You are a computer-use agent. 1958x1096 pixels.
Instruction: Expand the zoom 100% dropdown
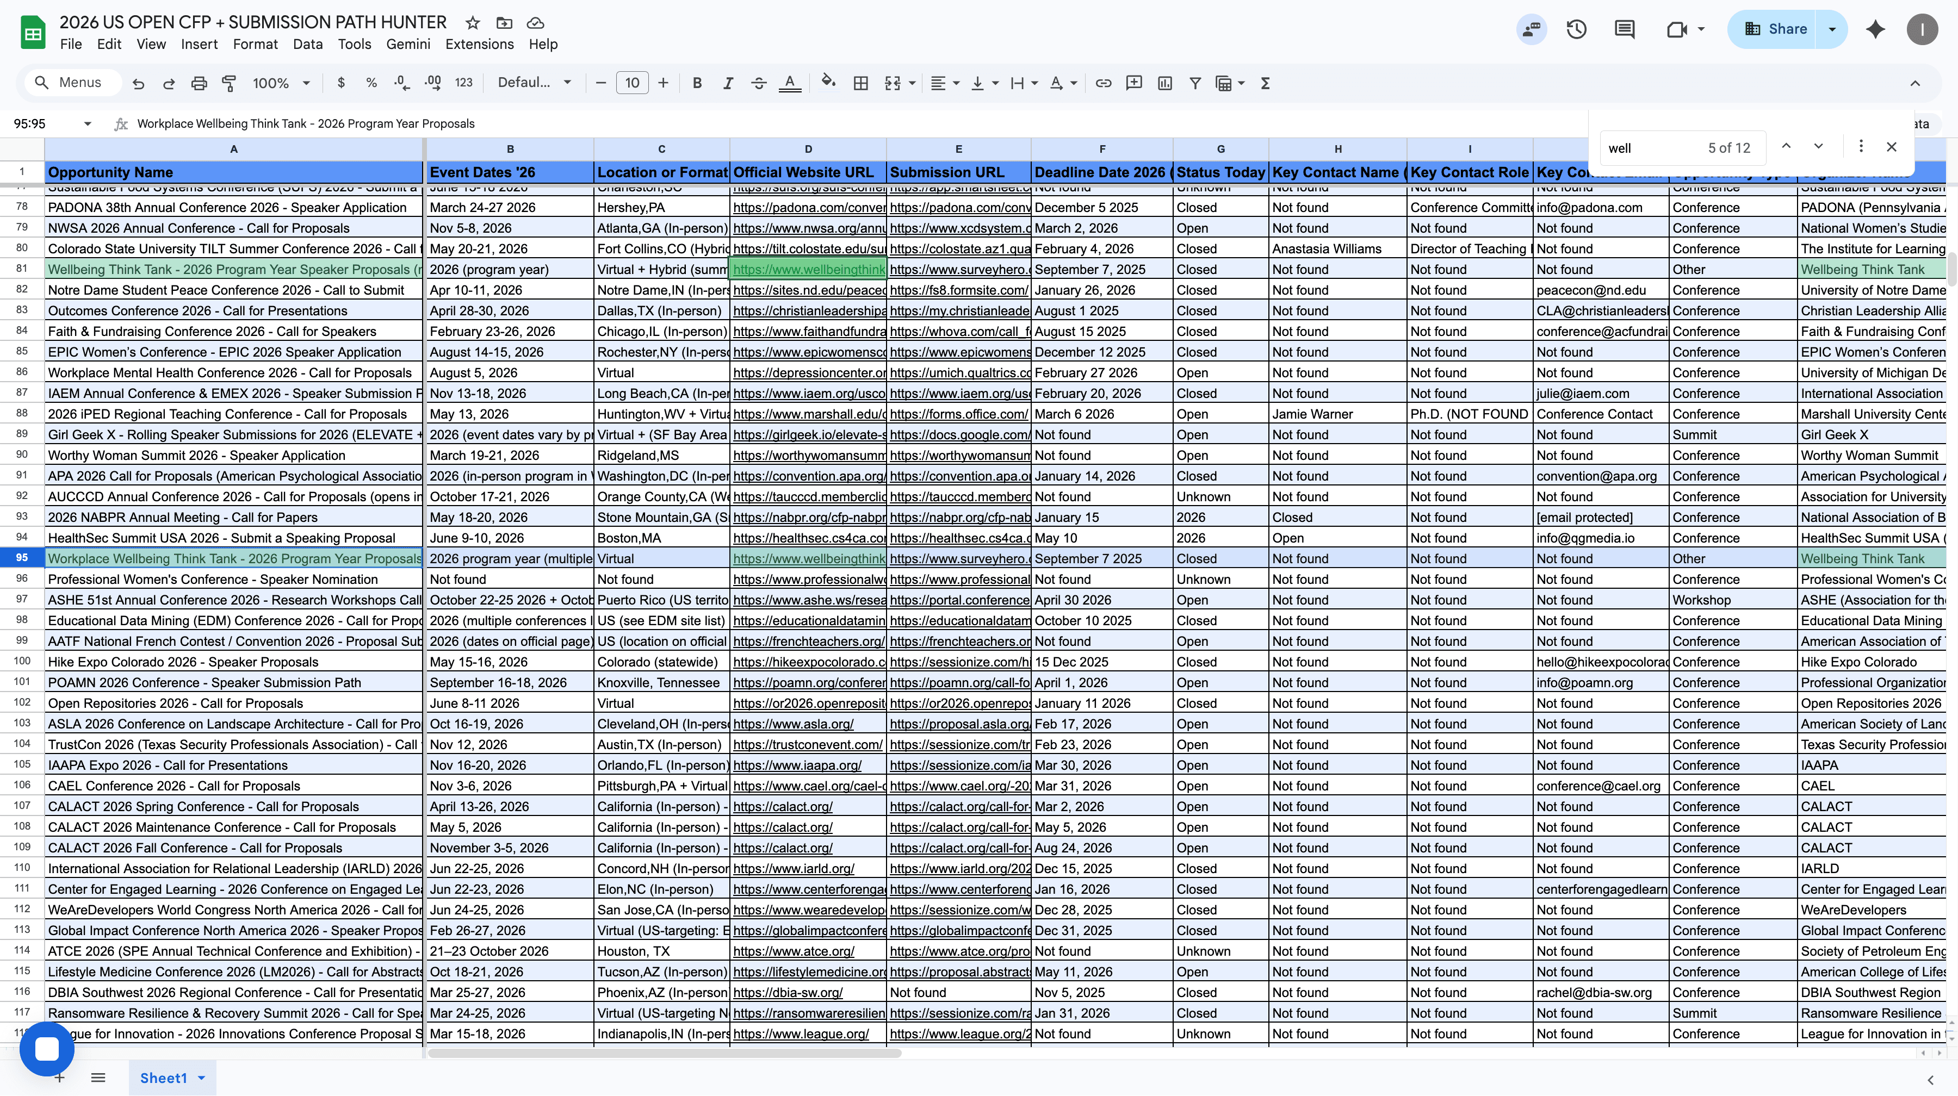(306, 84)
